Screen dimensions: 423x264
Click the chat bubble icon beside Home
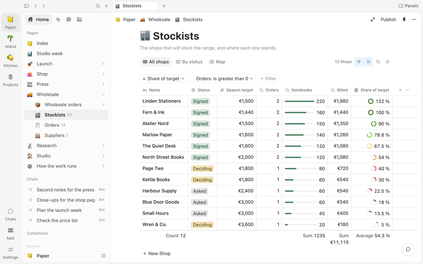(69, 20)
